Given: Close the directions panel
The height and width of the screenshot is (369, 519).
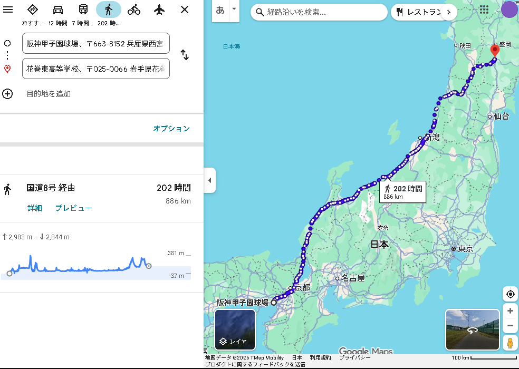Looking at the screenshot, I should pyautogui.click(x=185, y=9).
